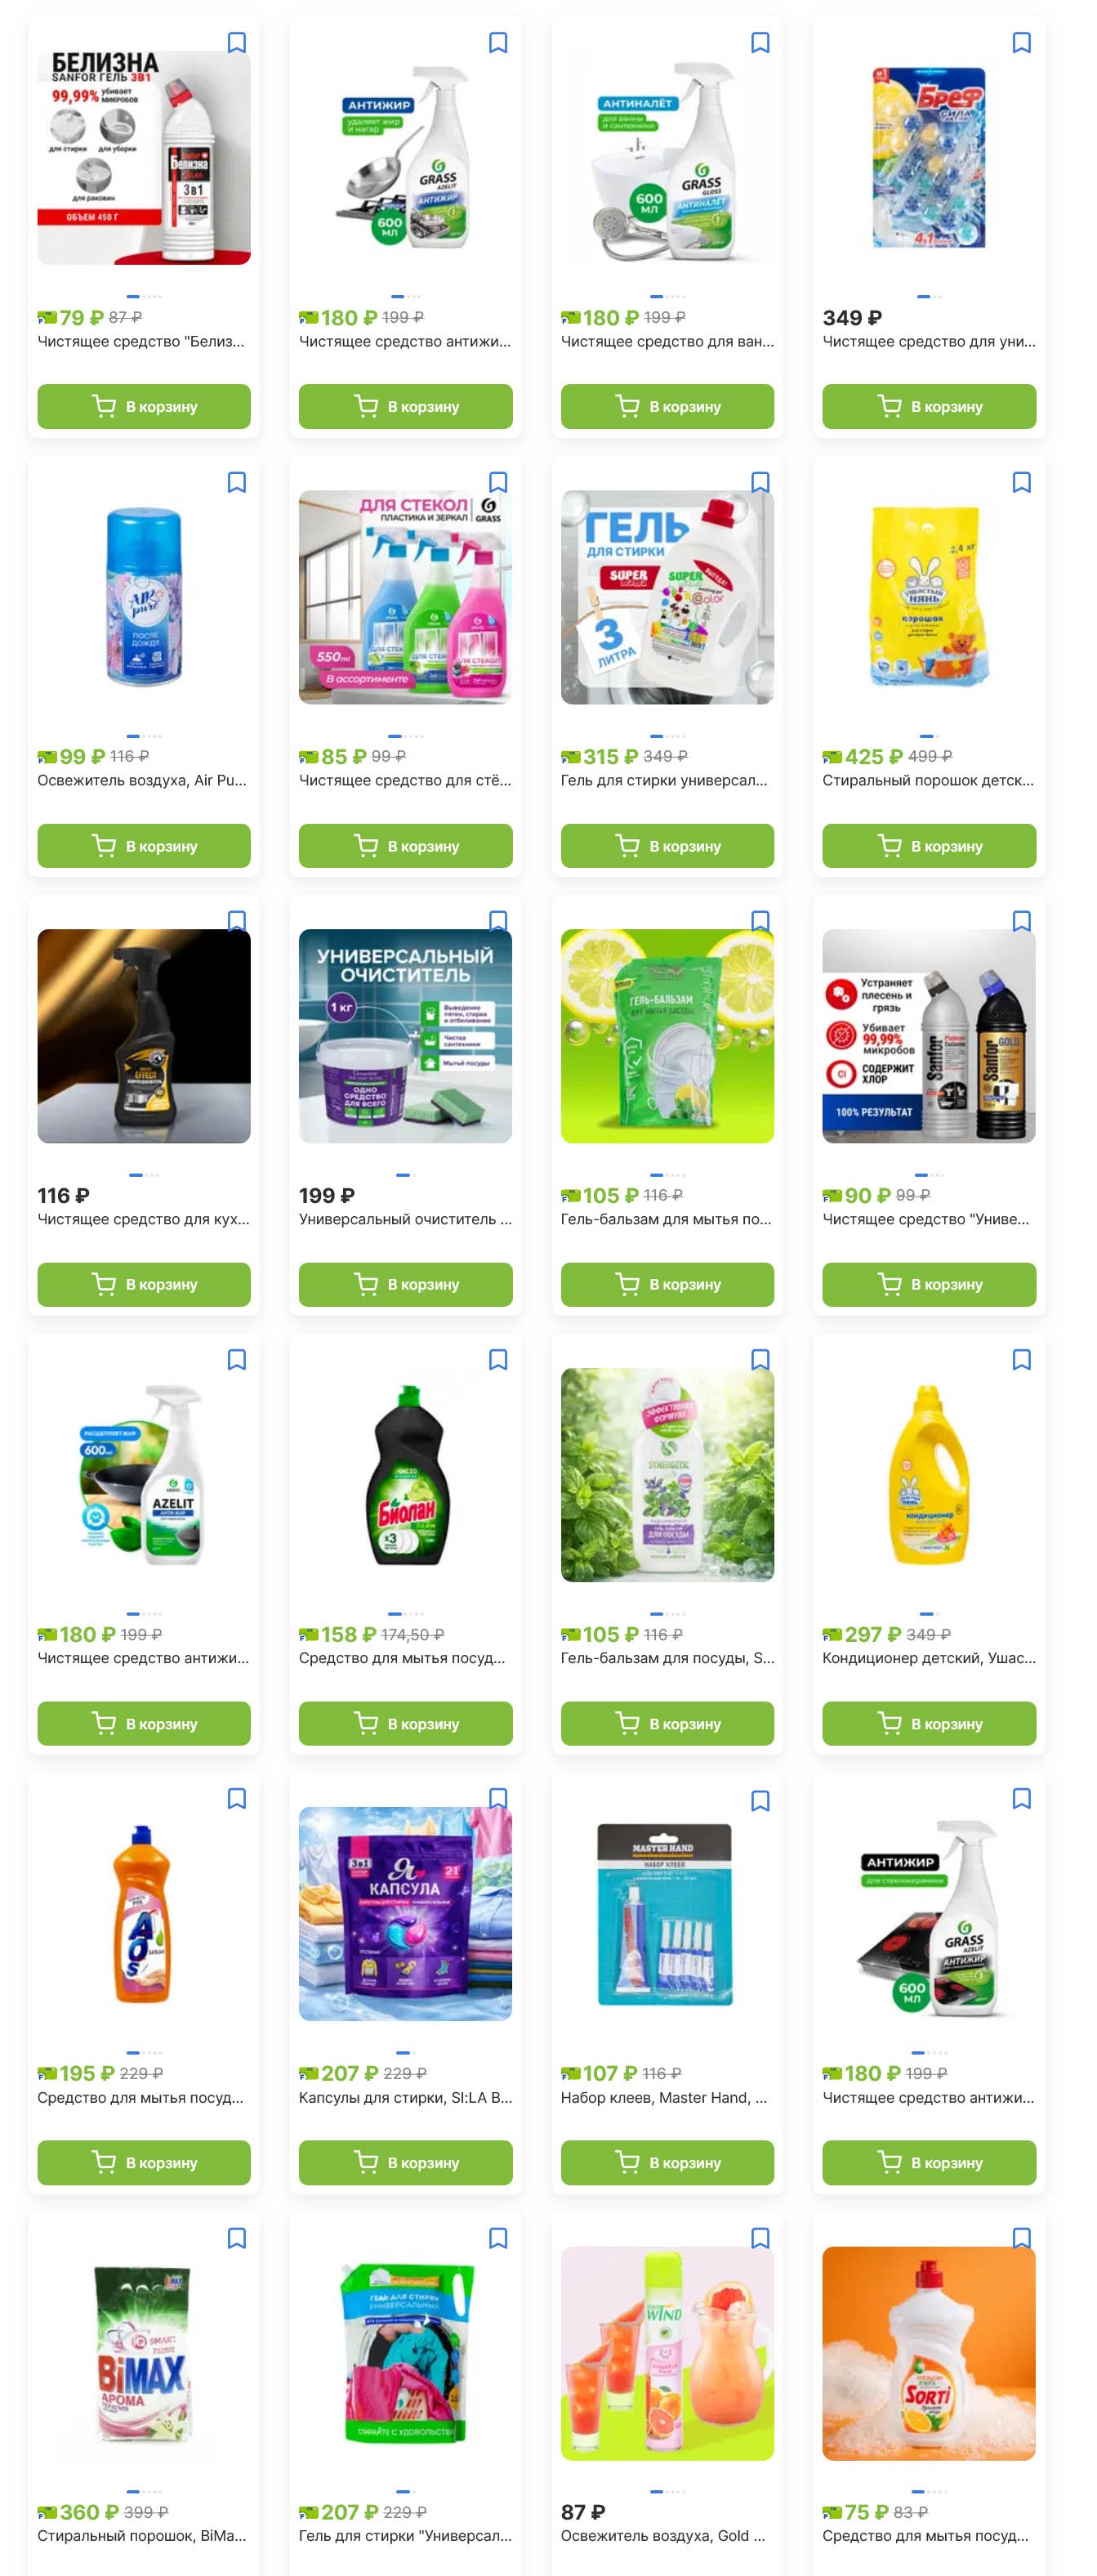The image size is (1097, 2576).
Task: Bookmark the AOS dishwashing liquid
Action: pos(237,1799)
